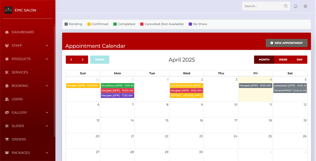Open notifications bell icon
Screen dimensions: 316x161
coord(295,6)
